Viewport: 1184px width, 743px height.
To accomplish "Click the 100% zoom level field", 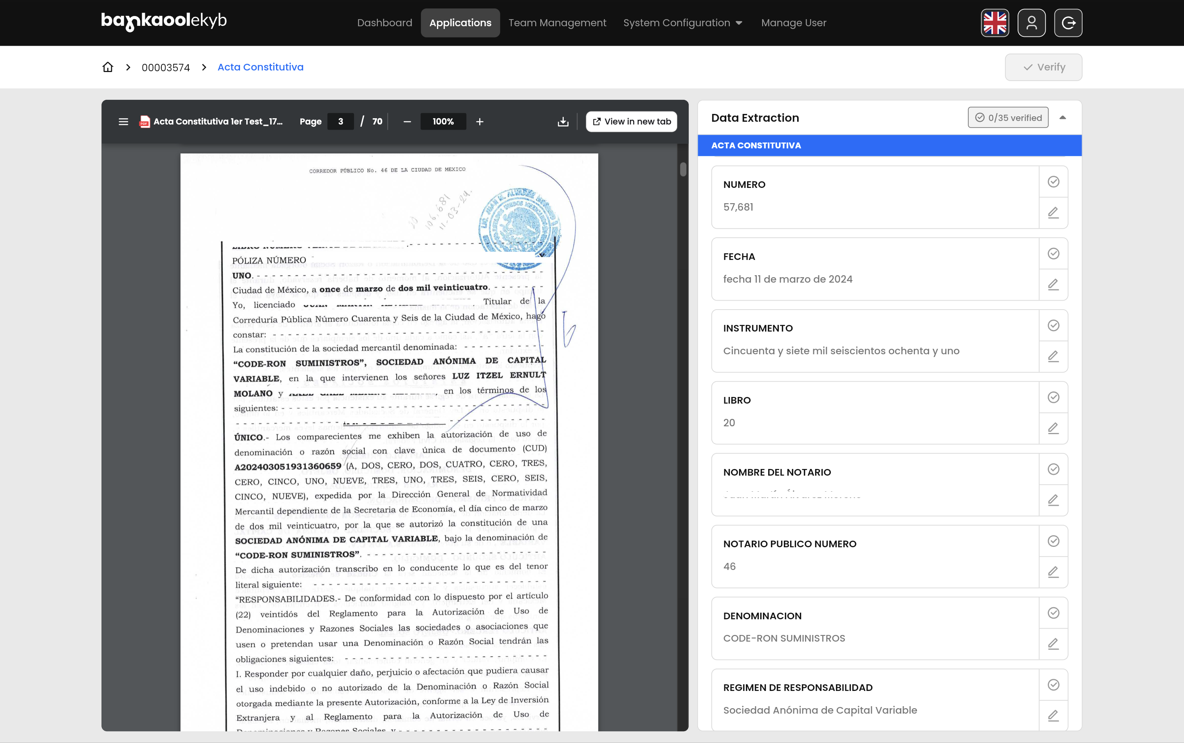I will 443,121.
